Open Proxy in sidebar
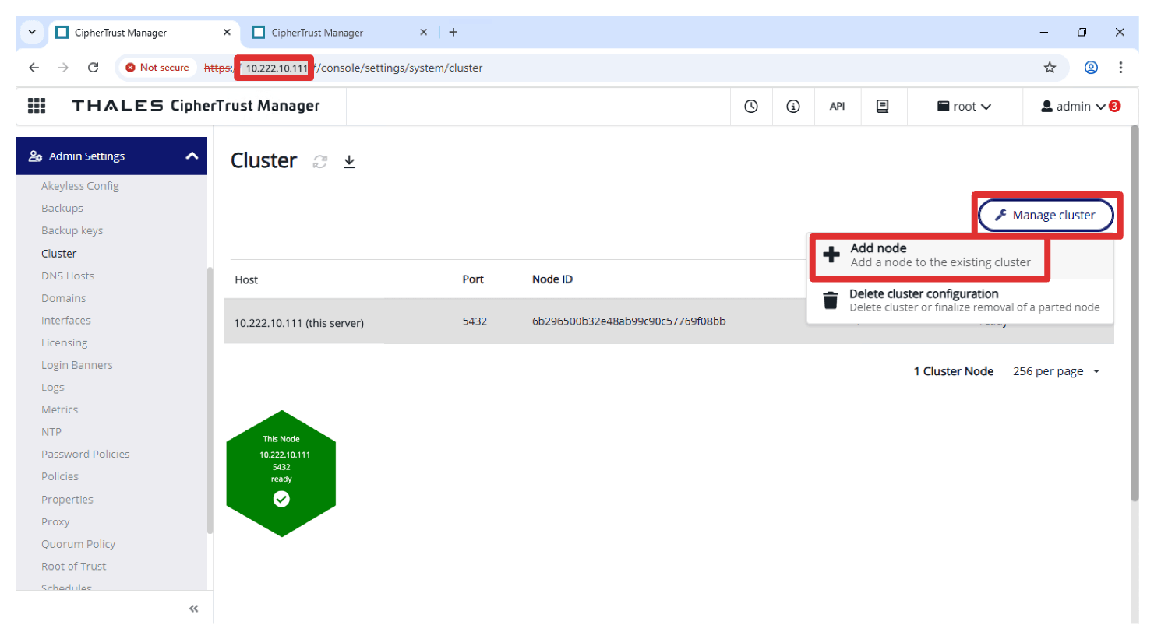Image resolution: width=1154 pixels, height=639 pixels. (x=55, y=521)
